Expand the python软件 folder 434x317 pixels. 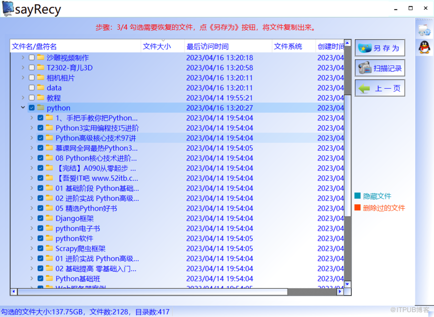point(32,238)
